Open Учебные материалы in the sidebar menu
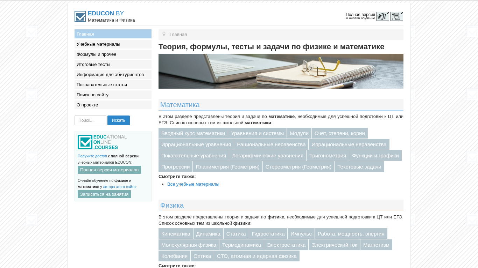 [98, 44]
